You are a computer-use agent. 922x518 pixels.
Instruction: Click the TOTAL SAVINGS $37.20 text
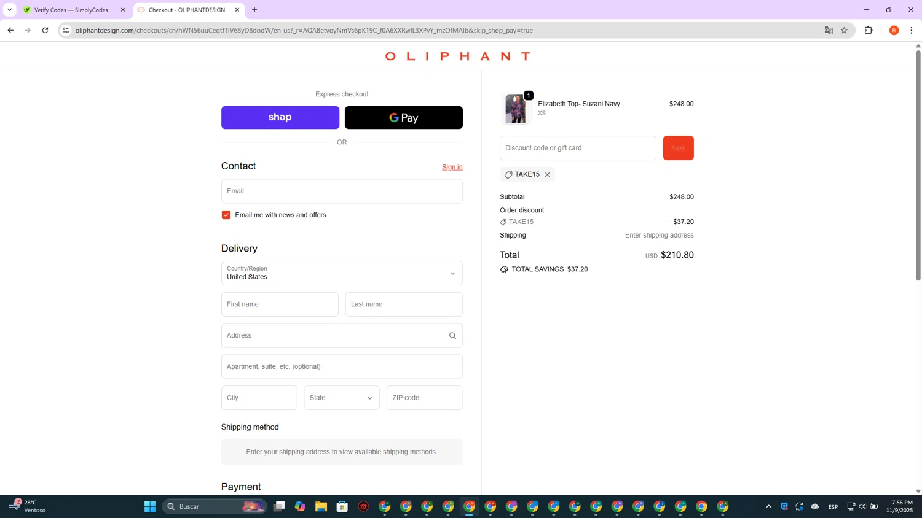tap(550, 269)
